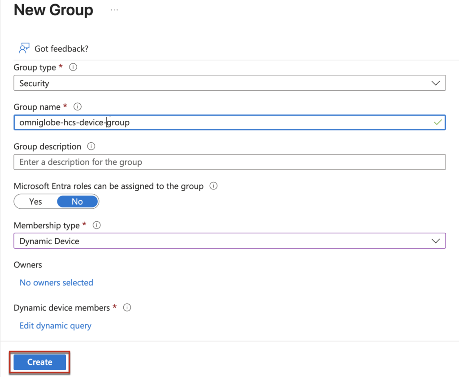The width and height of the screenshot is (459, 377).
Task: Click info icon beside Group description
Action: pos(91,146)
